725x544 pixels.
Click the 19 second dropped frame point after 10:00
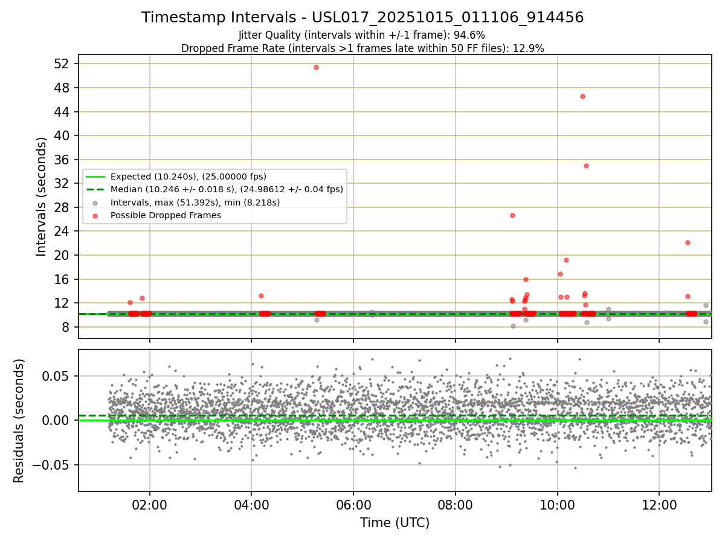click(566, 260)
